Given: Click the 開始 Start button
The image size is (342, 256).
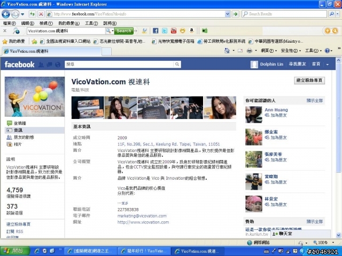Looking at the screenshot, I should 15,251.
